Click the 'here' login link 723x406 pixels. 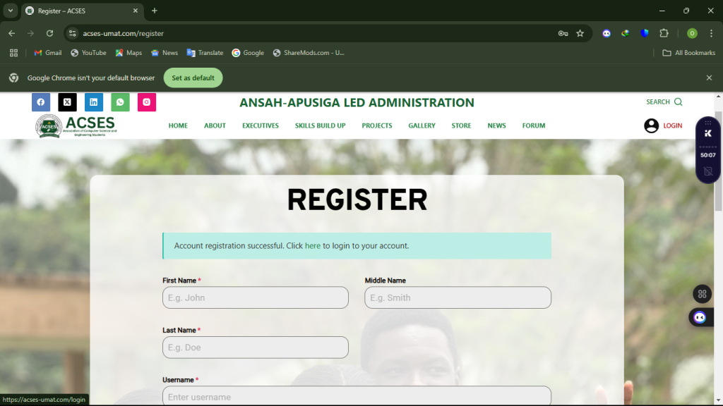[313, 246]
